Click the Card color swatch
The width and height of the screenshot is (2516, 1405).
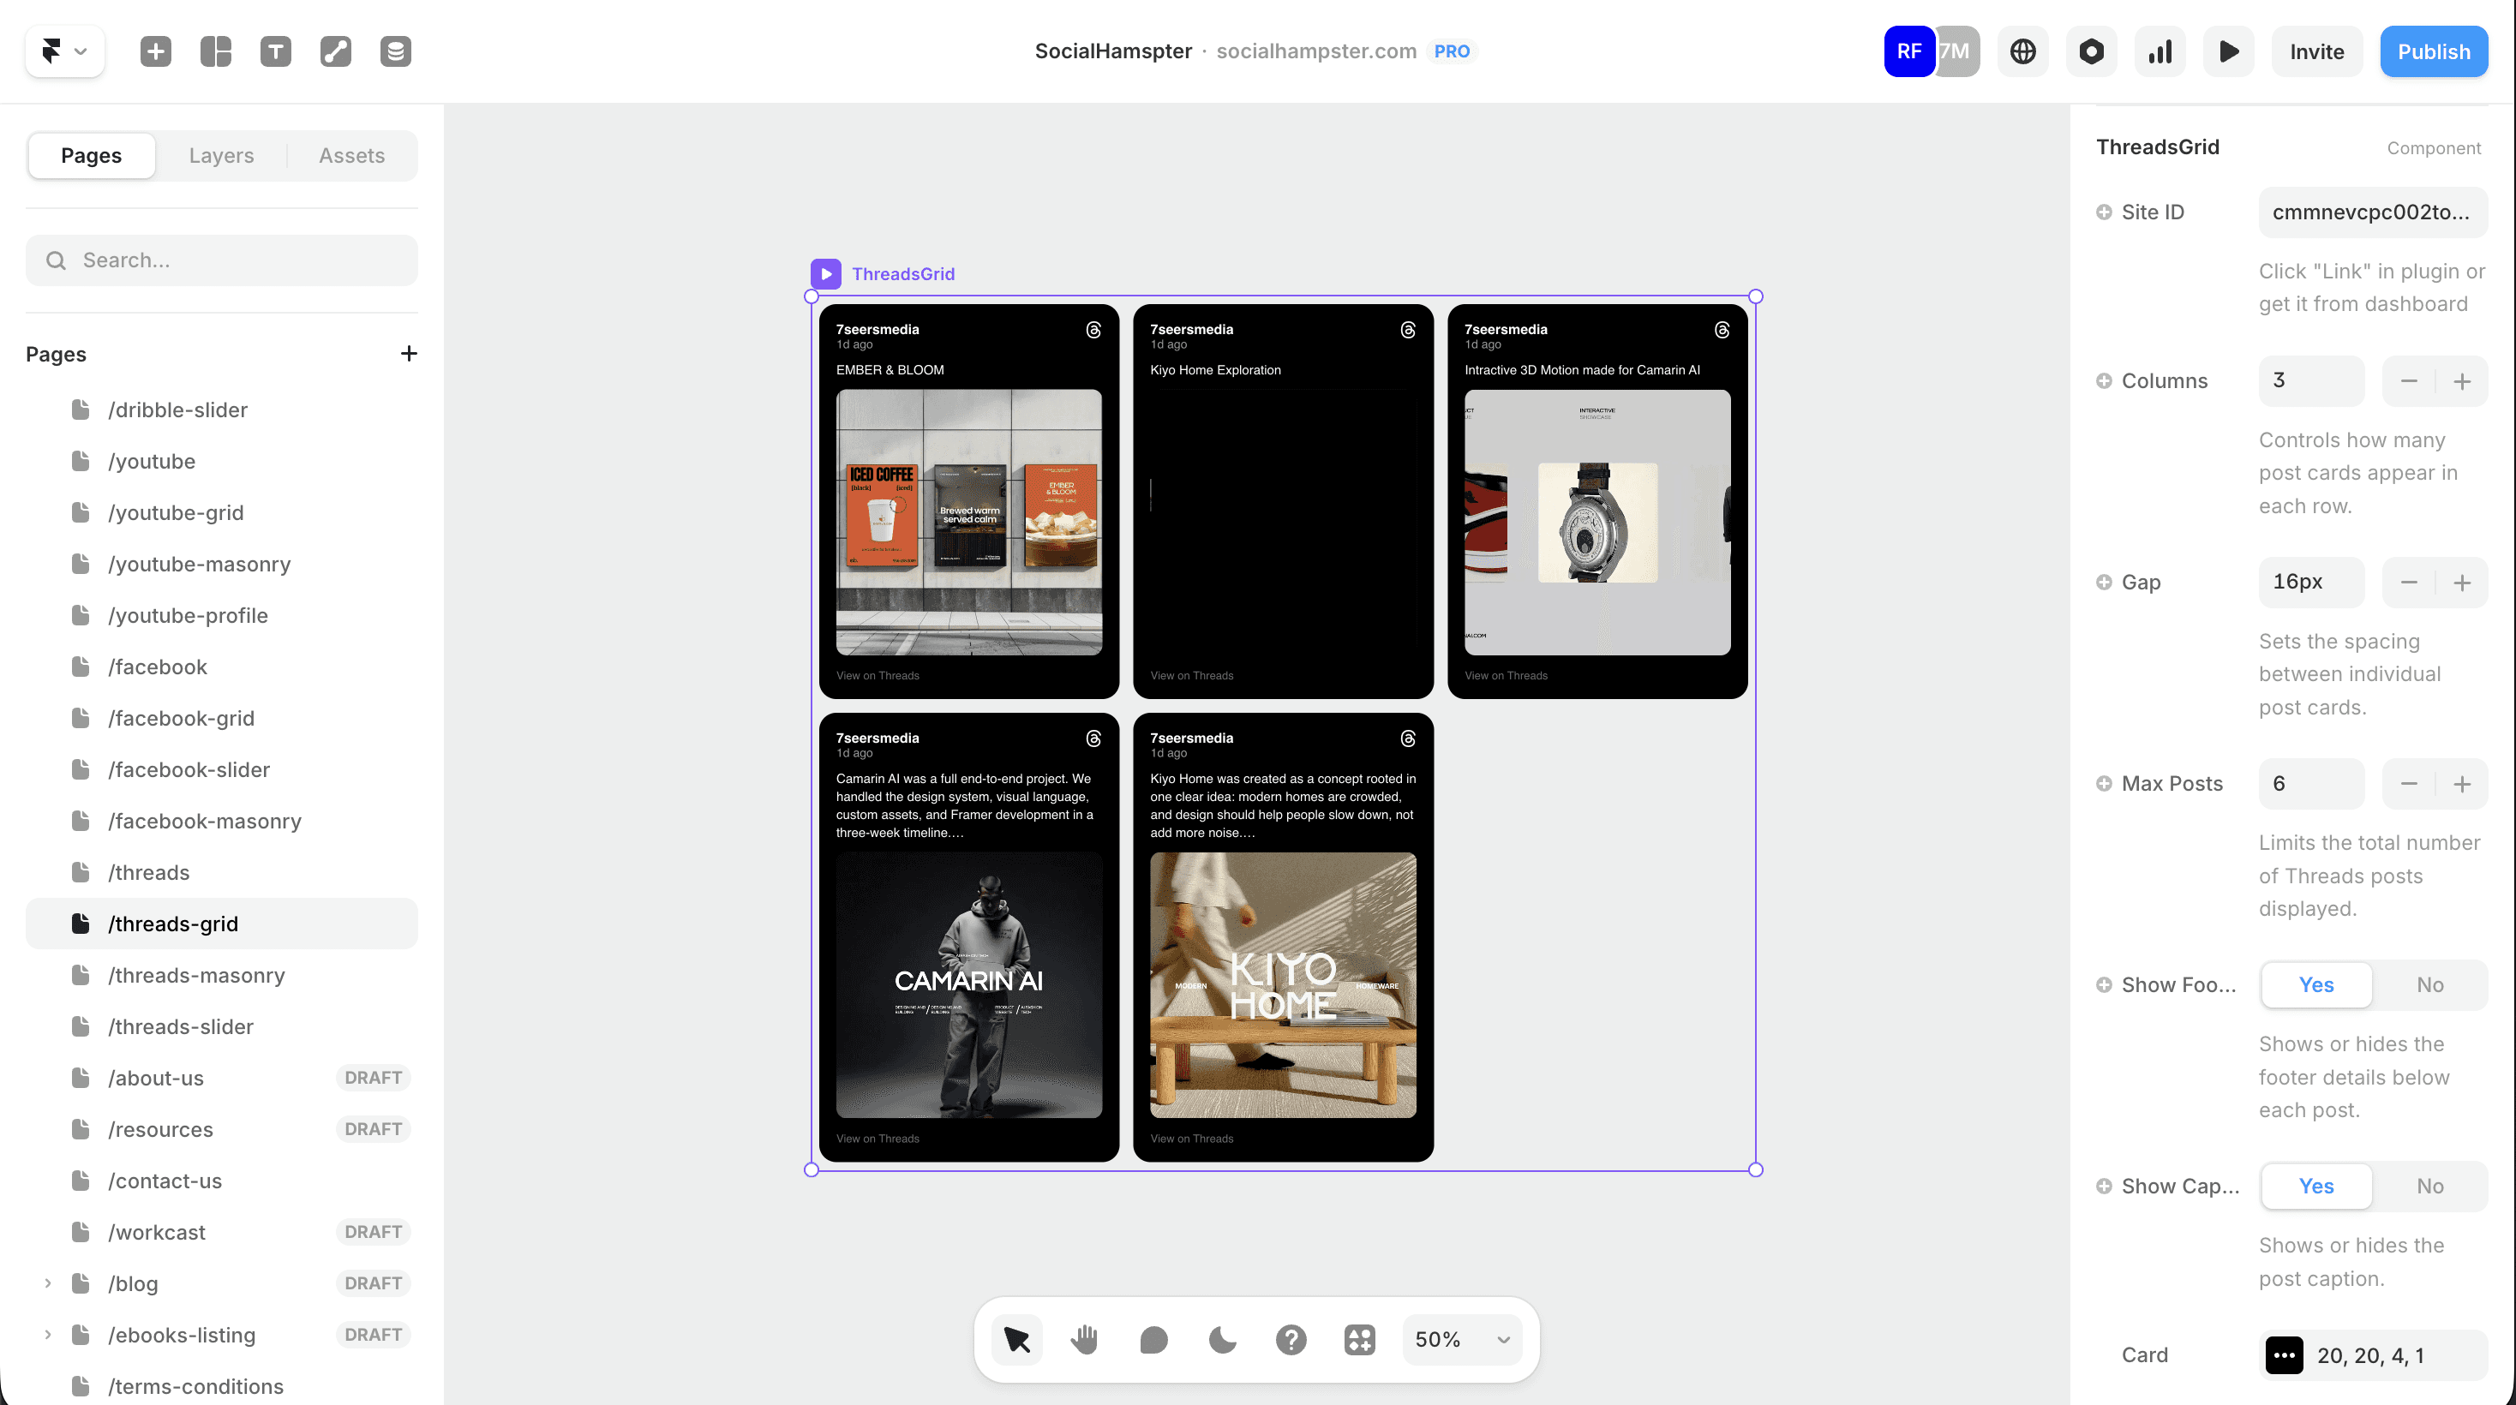(2284, 1355)
